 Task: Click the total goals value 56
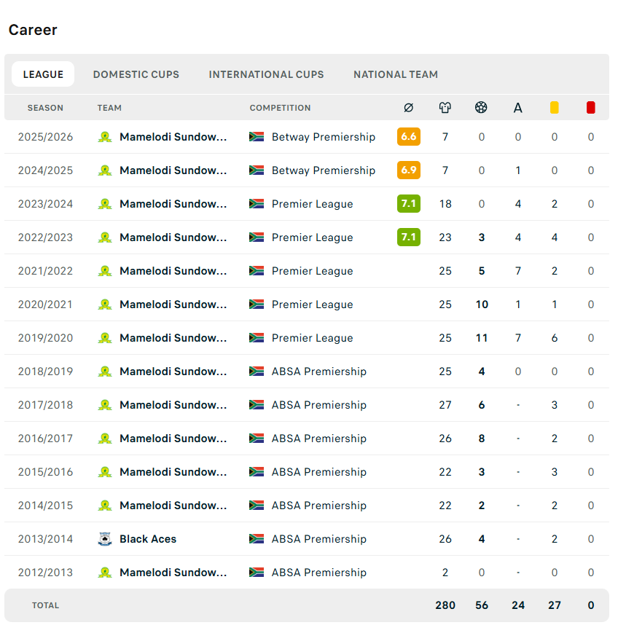point(482,605)
